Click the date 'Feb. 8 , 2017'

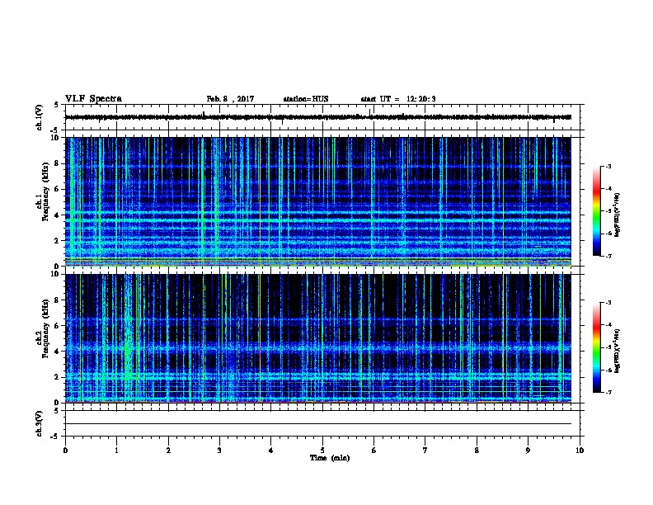coord(230,99)
